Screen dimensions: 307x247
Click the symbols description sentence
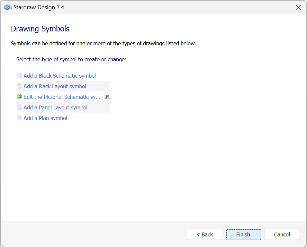tap(104, 43)
